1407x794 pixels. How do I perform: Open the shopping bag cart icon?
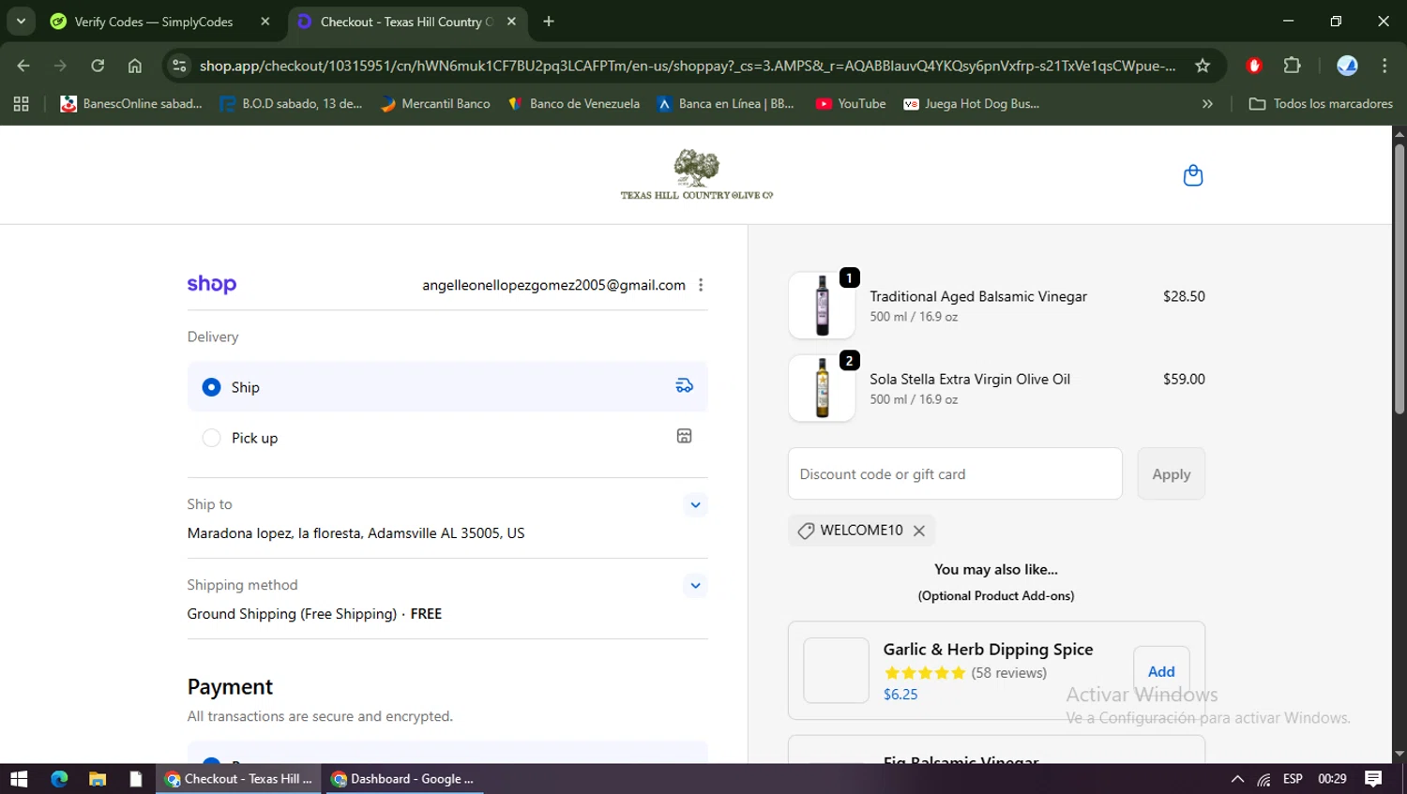point(1192,175)
